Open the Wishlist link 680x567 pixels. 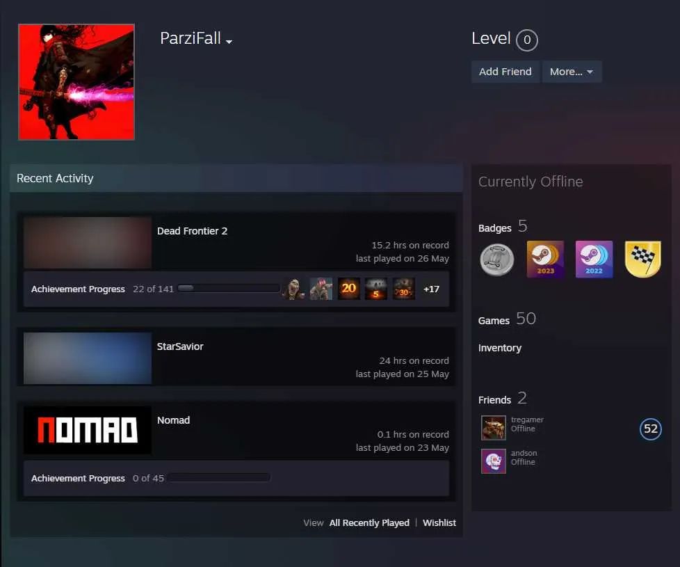[x=439, y=522]
